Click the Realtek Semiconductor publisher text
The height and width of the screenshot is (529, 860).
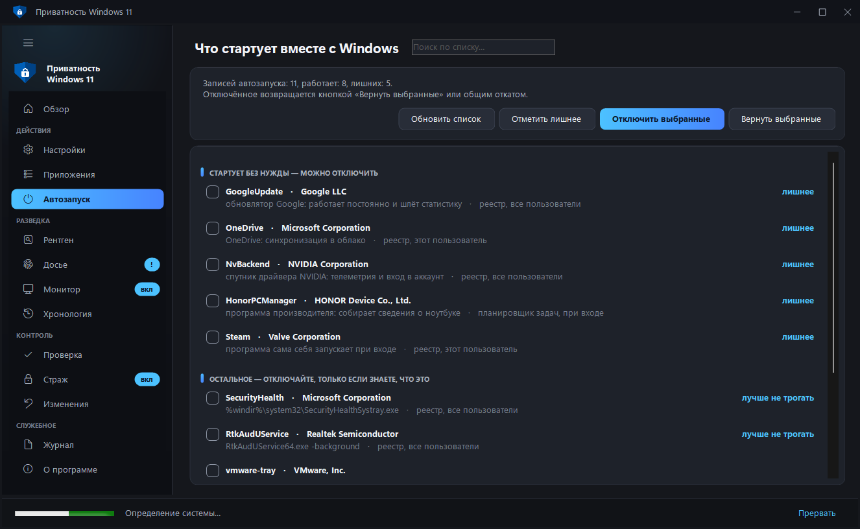coord(352,434)
